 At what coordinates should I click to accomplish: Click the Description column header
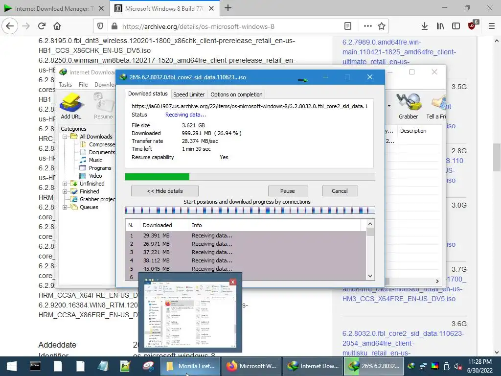(413, 131)
